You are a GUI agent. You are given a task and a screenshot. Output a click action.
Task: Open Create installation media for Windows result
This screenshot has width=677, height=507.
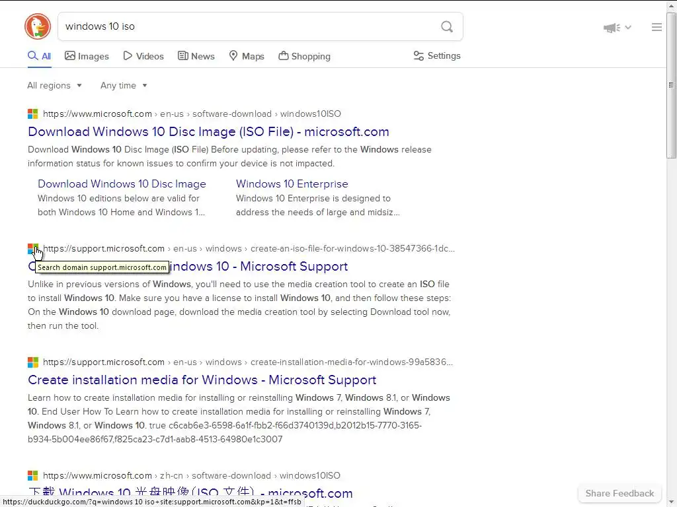(x=202, y=380)
